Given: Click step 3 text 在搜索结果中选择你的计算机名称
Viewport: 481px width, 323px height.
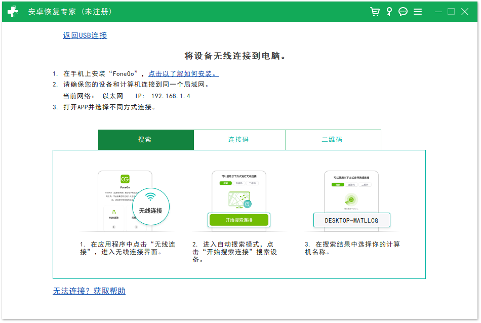Looking at the screenshot, I should click(352, 248).
